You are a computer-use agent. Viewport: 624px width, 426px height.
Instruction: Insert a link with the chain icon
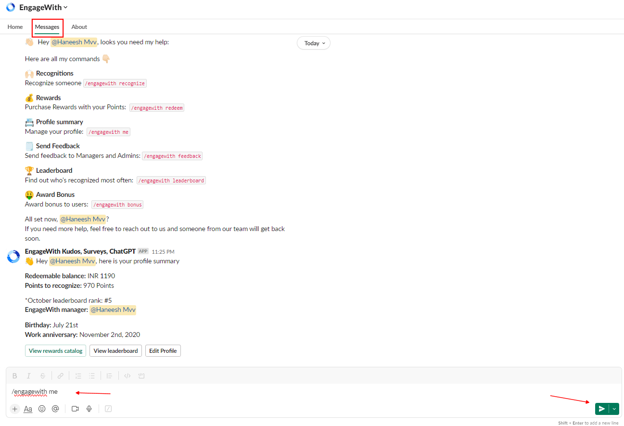[x=61, y=376]
